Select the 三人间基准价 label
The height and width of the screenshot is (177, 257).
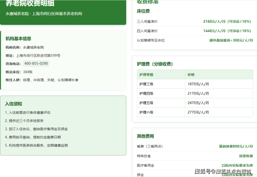click(x=147, y=22)
